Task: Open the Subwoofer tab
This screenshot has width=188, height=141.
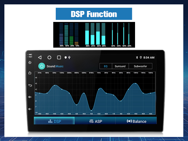Action: pyautogui.click(x=140, y=66)
